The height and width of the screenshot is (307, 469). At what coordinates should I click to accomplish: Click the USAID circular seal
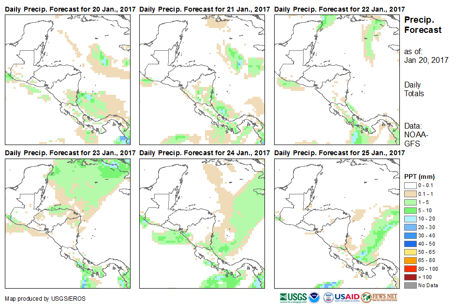click(329, 297)
